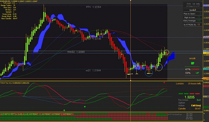The width and height of the screenshot is (209, 122).
Task: Click the 'London' session label
Action: click(x=180, y=83)
